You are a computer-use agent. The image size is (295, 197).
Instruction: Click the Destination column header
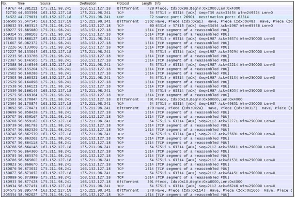[88, 3]
